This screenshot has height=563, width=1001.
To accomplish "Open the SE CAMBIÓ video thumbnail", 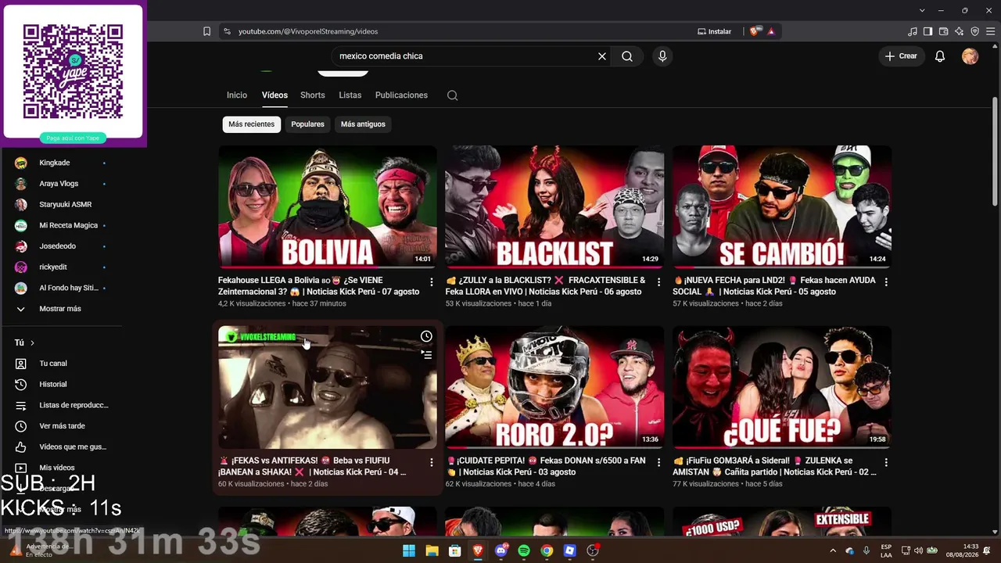I will (782, 206).
